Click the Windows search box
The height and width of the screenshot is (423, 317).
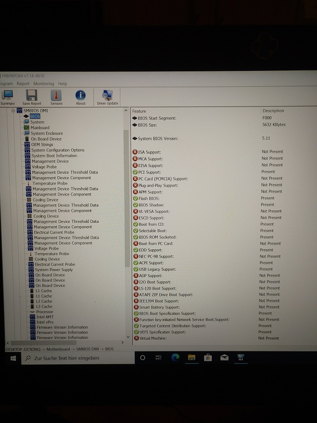[78, 358]
